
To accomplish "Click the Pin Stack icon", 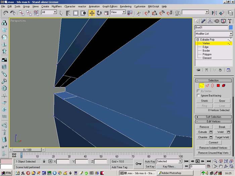I will [x=198, y=70].
